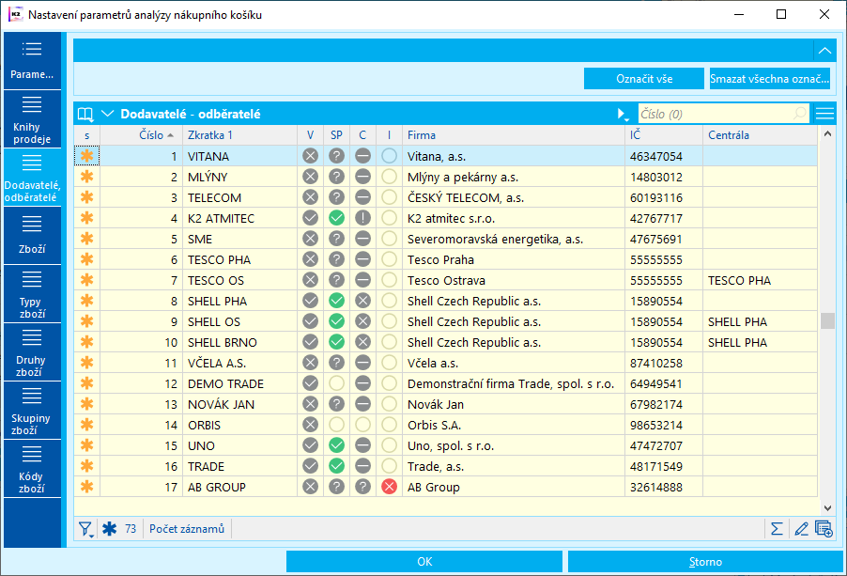Click the empty SP circle in DEMO TRADE row
Image resolution: width=847 pixels, height=576 pixels.
[336, 383]
